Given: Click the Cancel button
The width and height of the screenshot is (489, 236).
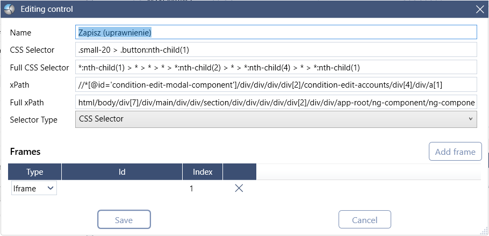Looking at the screenshot, I should [364, 220].
